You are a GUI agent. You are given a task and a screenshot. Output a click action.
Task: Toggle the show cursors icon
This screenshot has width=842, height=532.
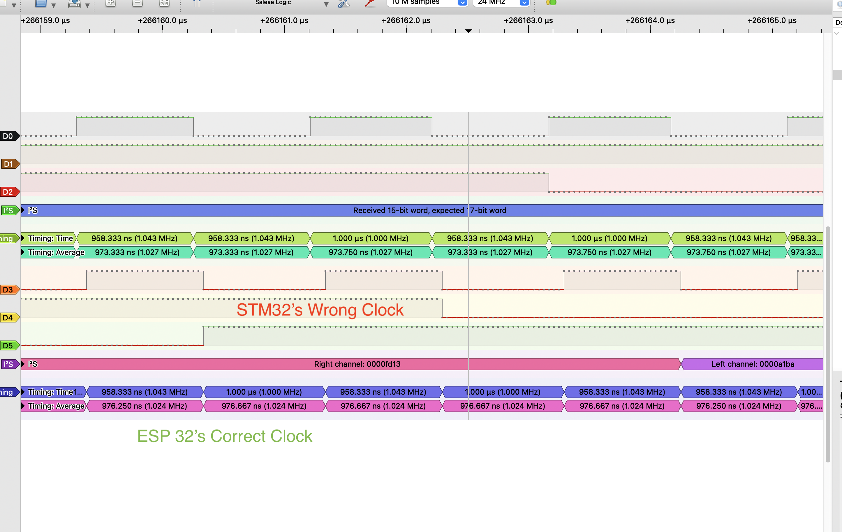coord(197,3)
